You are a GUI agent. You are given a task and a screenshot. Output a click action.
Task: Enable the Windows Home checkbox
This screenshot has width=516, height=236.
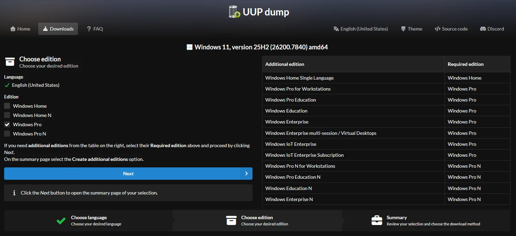[x=7, y=106]
